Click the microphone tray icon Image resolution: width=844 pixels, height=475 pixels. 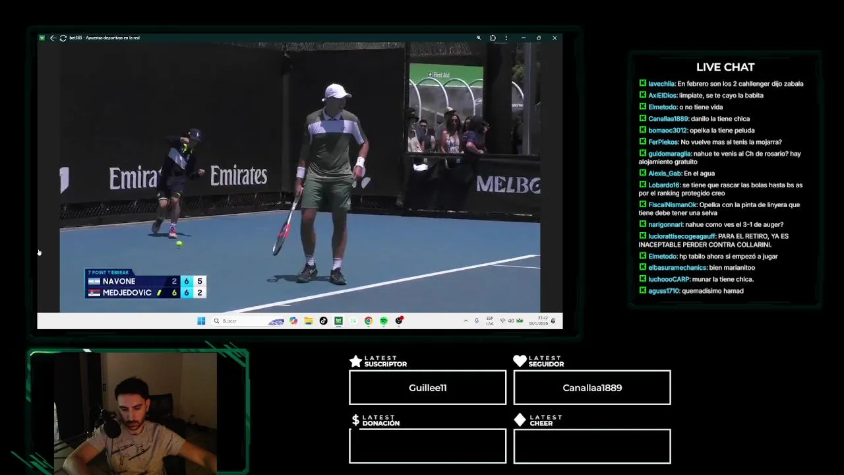477,321
